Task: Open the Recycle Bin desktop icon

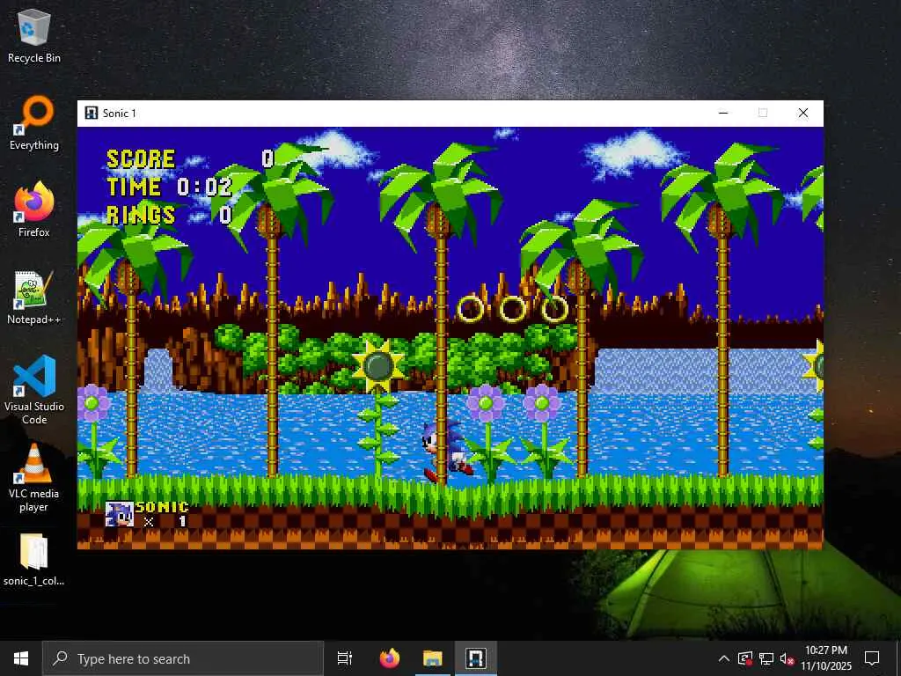Action: click(x=34, y=35)
